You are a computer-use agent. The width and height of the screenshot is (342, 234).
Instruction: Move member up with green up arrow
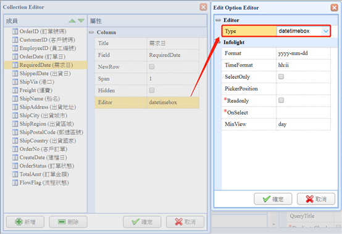(72, 21)
